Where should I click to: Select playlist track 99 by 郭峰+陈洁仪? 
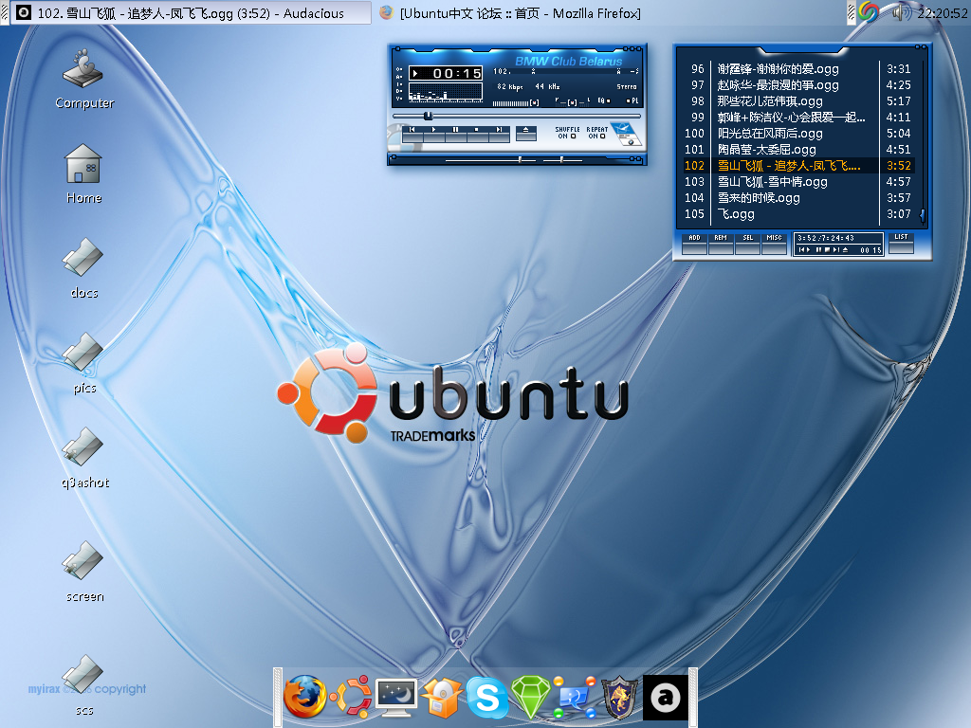(x=797, y=117)
